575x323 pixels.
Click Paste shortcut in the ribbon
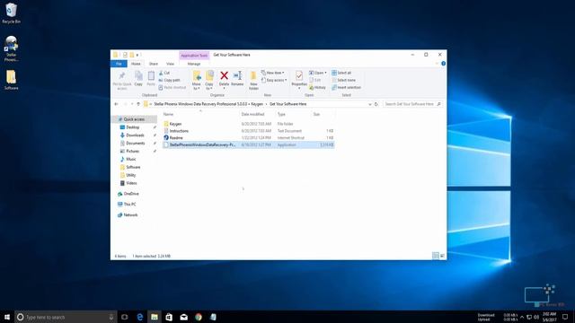[172, 88]
